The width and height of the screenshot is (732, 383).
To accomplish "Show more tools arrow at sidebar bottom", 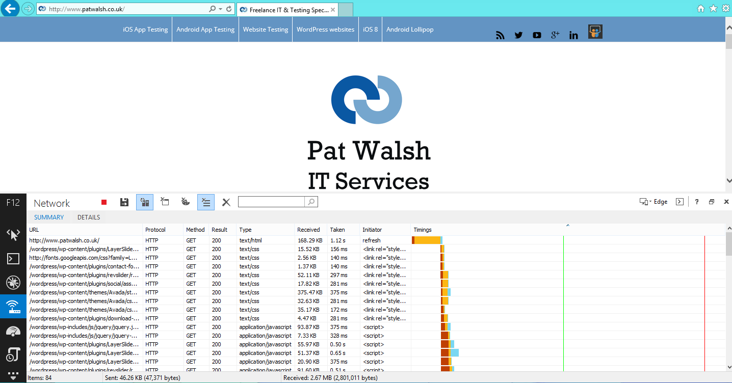I will (x=13, y=376).
